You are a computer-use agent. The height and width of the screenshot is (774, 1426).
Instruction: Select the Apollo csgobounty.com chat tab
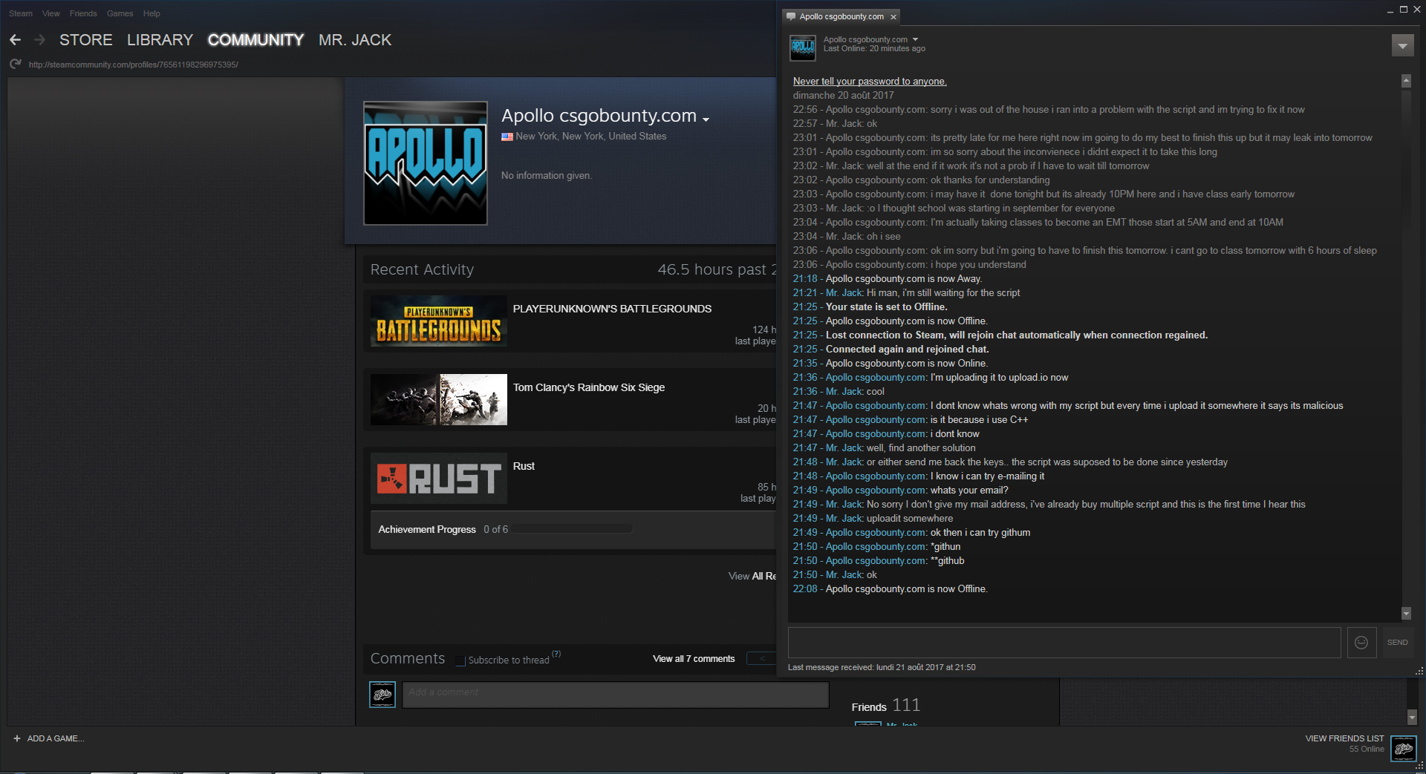841,16
